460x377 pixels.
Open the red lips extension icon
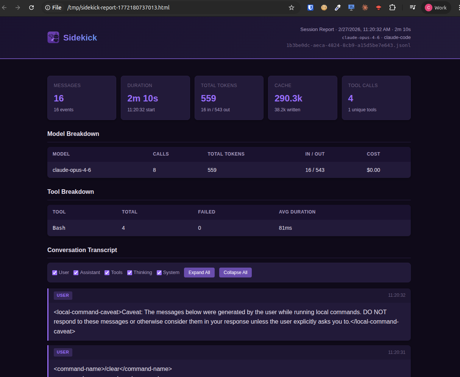point(379,8)
